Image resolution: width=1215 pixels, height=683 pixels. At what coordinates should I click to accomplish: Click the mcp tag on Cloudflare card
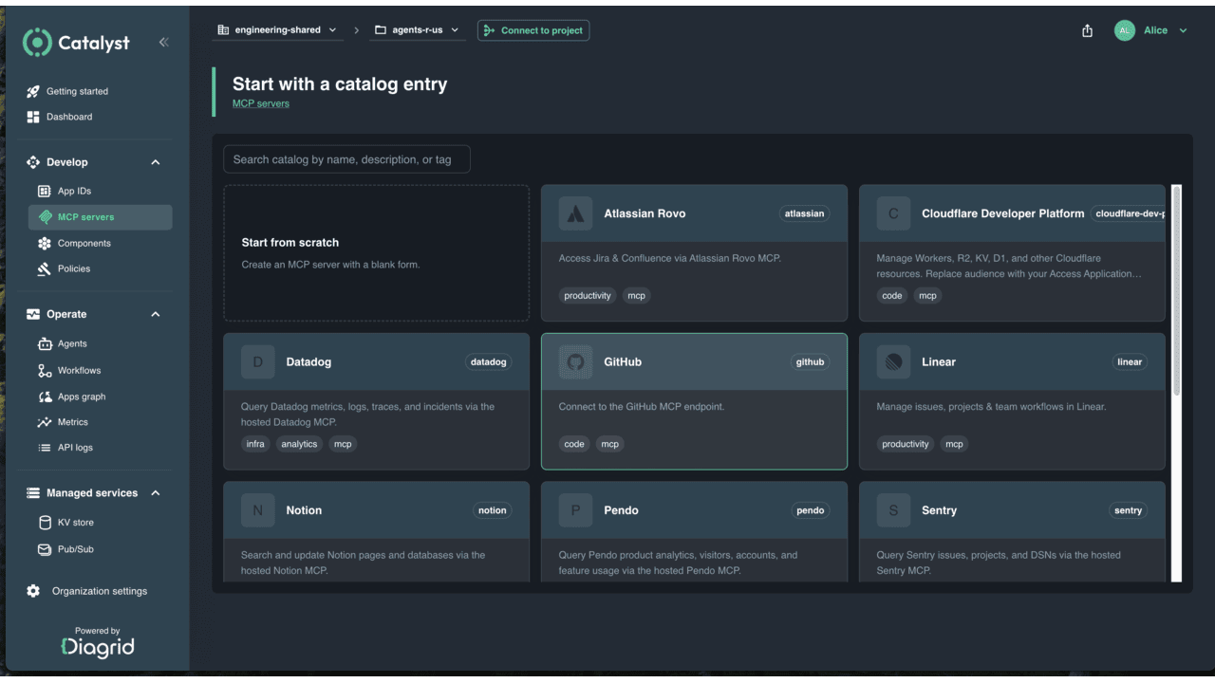tap(927, 296)
